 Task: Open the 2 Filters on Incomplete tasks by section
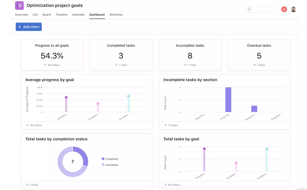[x=171, y=125]
